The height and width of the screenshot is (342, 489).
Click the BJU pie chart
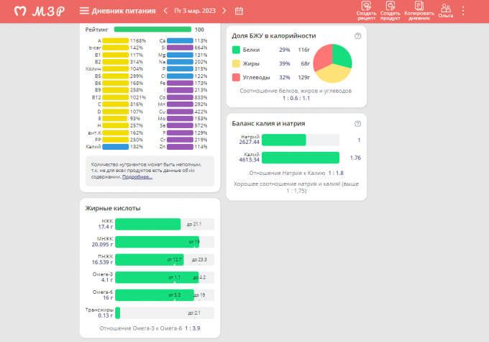coord(332,63)
